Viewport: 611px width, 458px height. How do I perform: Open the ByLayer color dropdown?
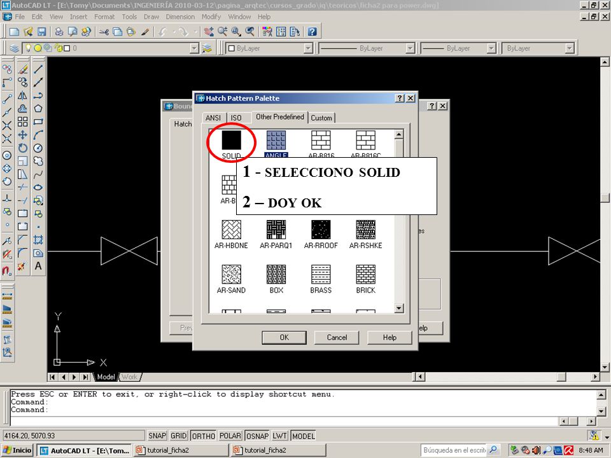coord(308,48)
